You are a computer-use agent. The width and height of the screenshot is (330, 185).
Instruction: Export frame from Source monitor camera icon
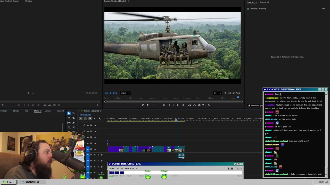coord(54,105)
